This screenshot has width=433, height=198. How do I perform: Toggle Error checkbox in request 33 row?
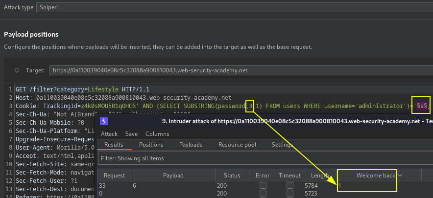point(263,185)
